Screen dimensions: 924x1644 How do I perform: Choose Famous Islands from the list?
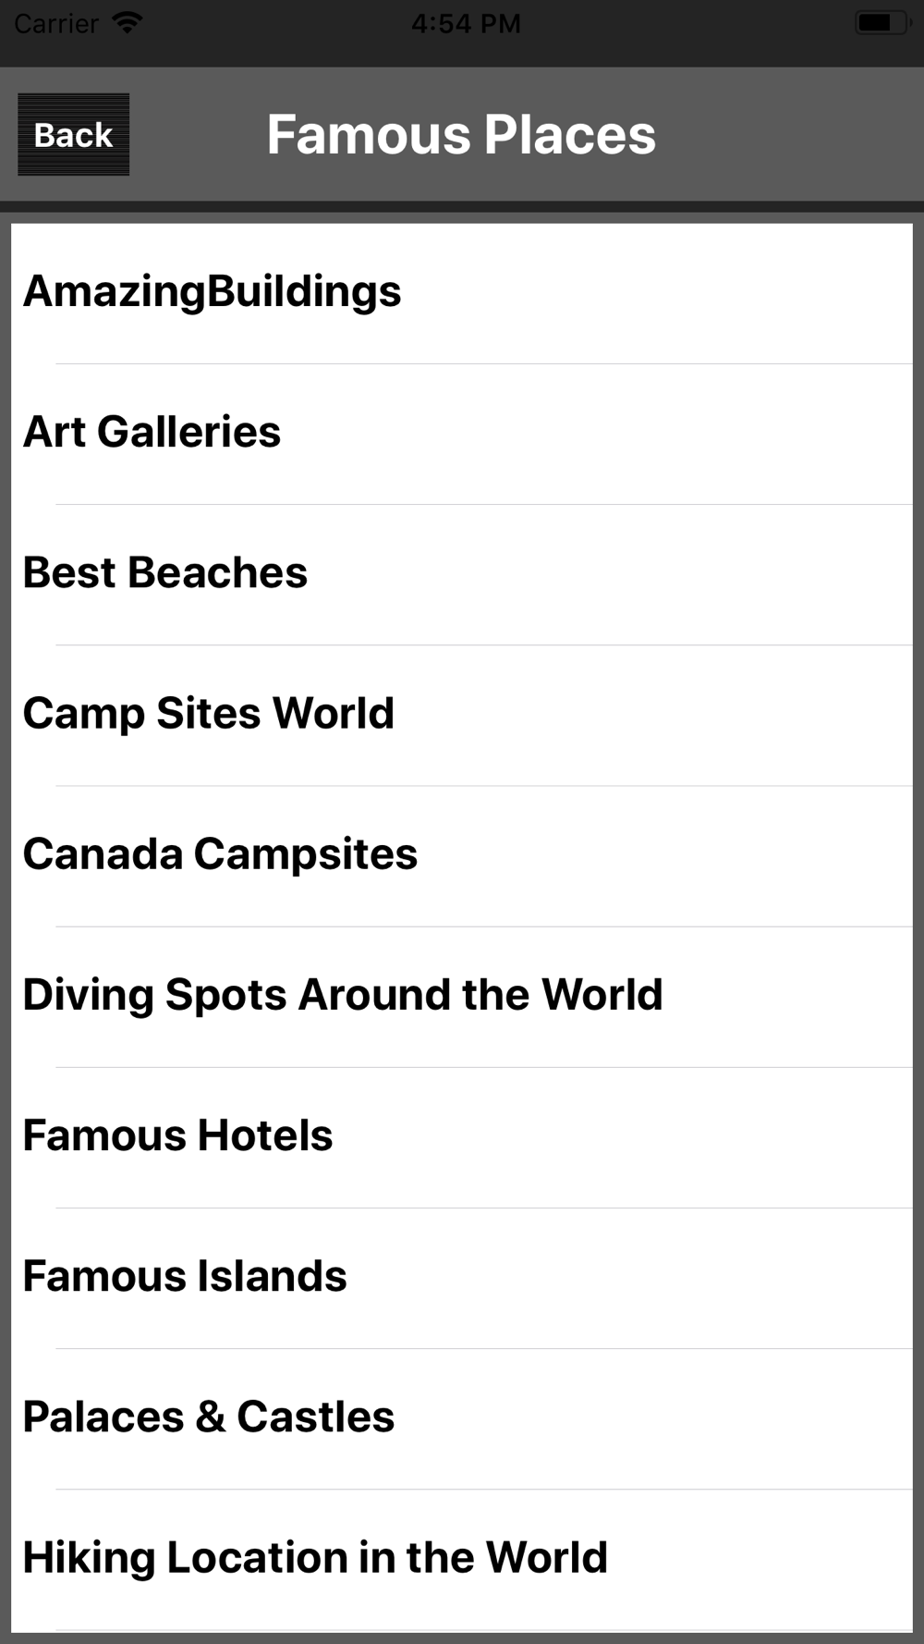tap(462, 1277)
